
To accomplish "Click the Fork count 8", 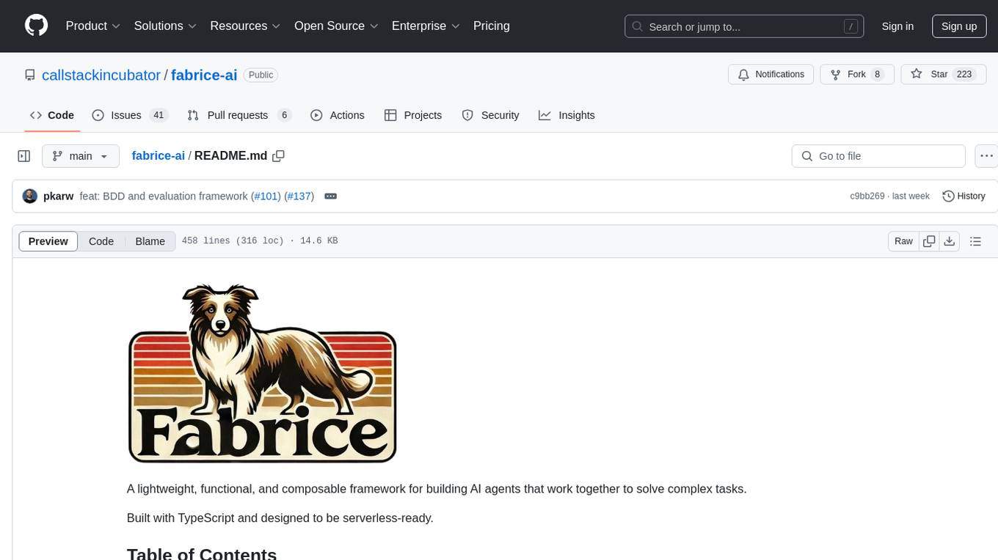I will coord(877,75).
